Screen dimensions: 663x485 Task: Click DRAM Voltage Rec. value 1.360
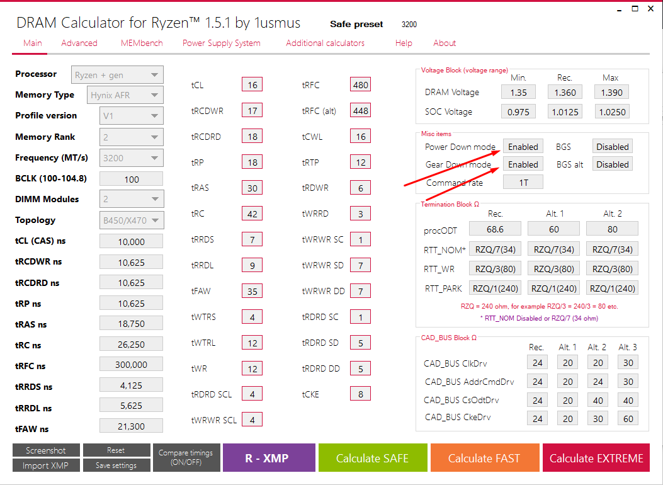[565, 92]
